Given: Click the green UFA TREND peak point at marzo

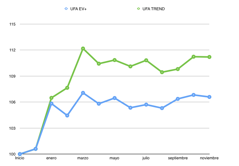Looking at the screenshot, I should (x=83, y=49).
